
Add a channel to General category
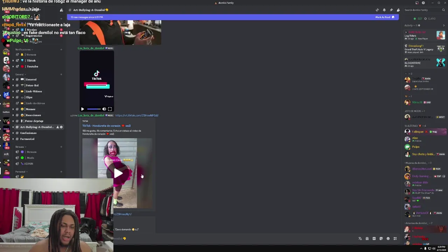(61, 75)
